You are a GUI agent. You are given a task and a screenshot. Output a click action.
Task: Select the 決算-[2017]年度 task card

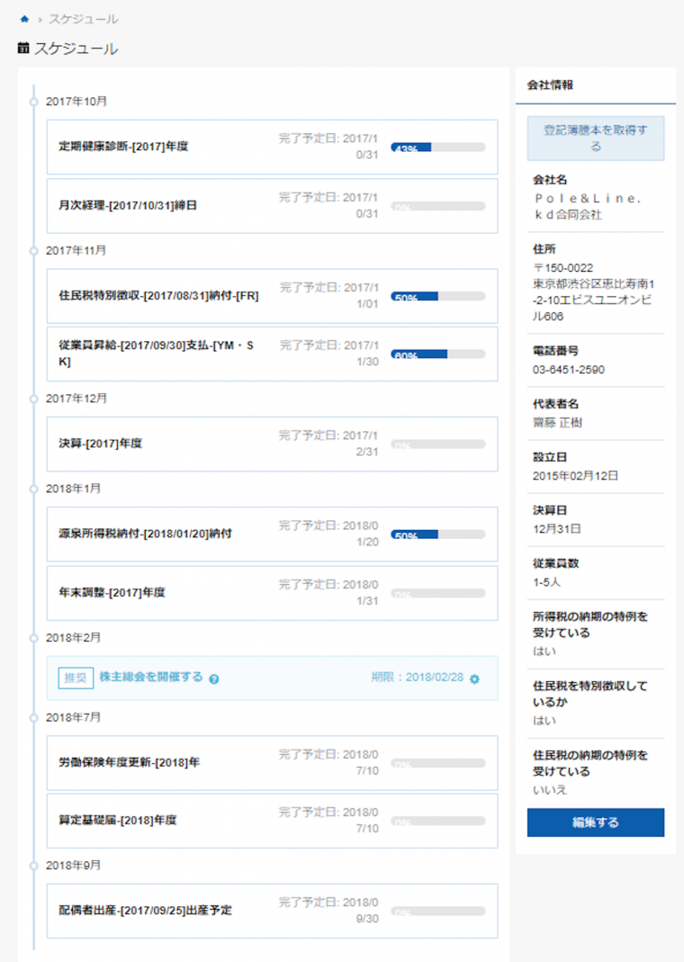(272, 444)
